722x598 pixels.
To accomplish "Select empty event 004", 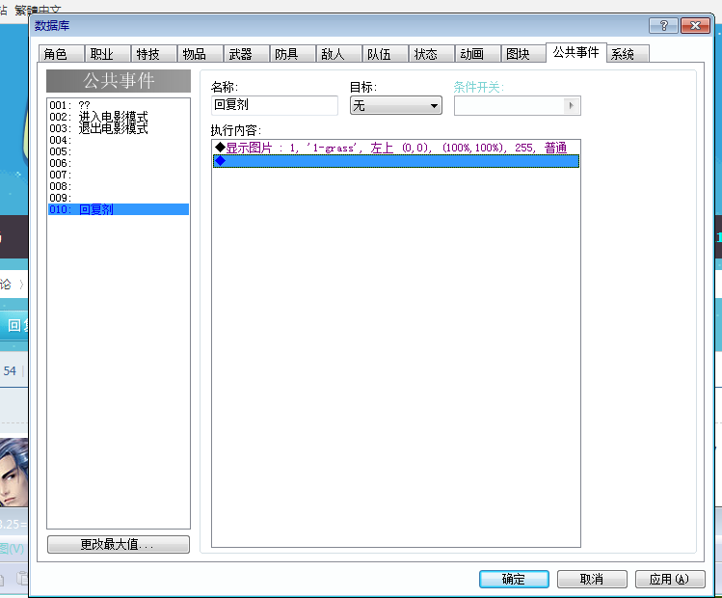I will (x=119, y=140).
